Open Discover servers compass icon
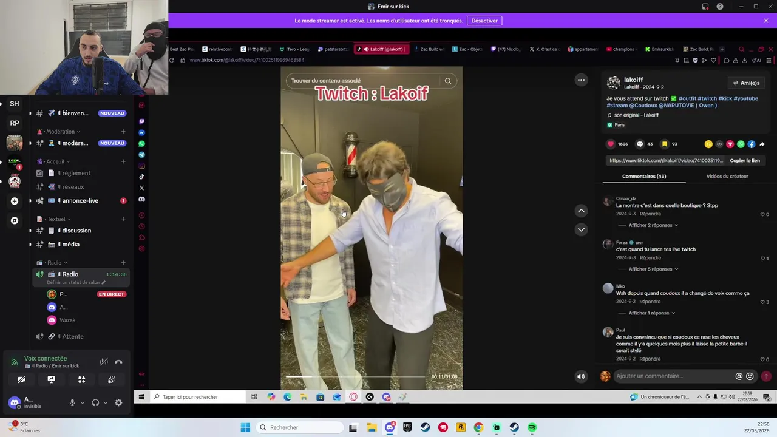 [15, 220]
